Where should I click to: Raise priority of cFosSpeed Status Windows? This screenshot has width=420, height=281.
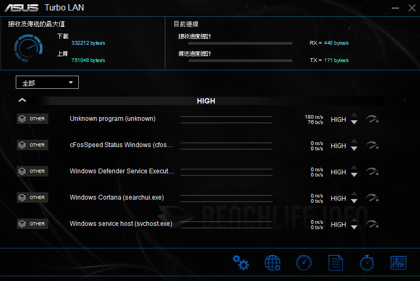tap(354, 141)
